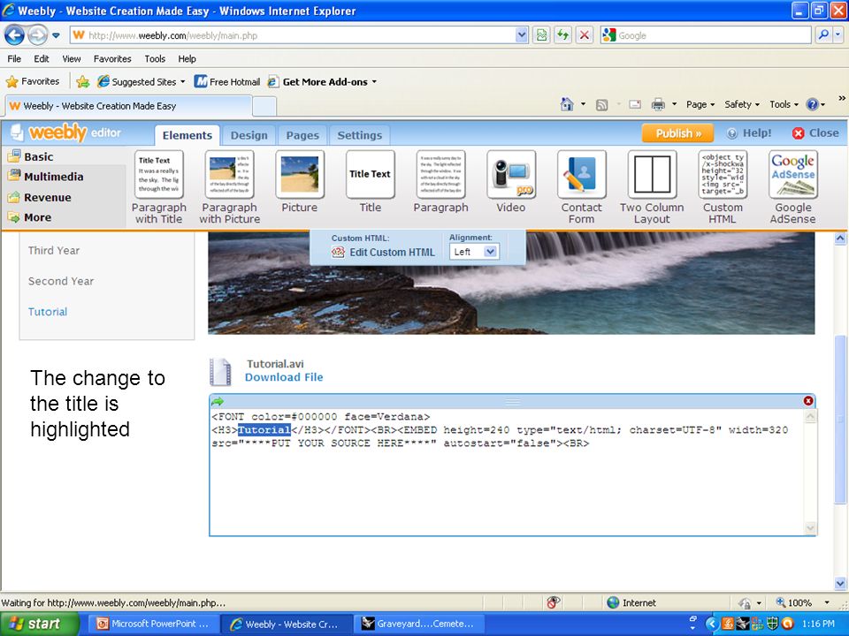This screenshot has height=636, width=849.
Task: Click the Weebly Help! link
Action: click(749, 133)
